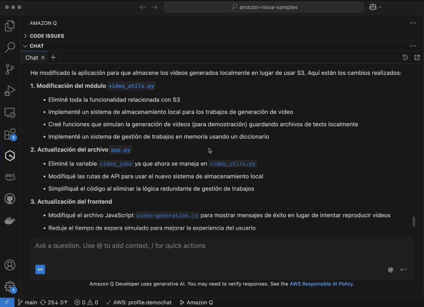Click the 'Simplifiqué el código' bullet text
Viewport: 424px width, 307px height.
[x=151, y=189]
